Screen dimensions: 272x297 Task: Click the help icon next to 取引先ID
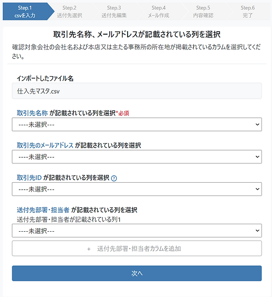(x=114, y=178)
